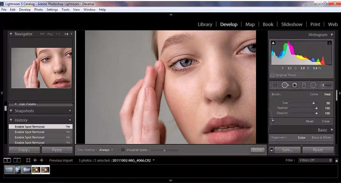The image size is (341, 183).
Task: Set treatment to Color
Action: coord(301,137)
